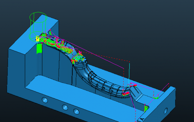Select the third round hole on the side face
The height and width of the screenshot is (122, 194).
76,111
